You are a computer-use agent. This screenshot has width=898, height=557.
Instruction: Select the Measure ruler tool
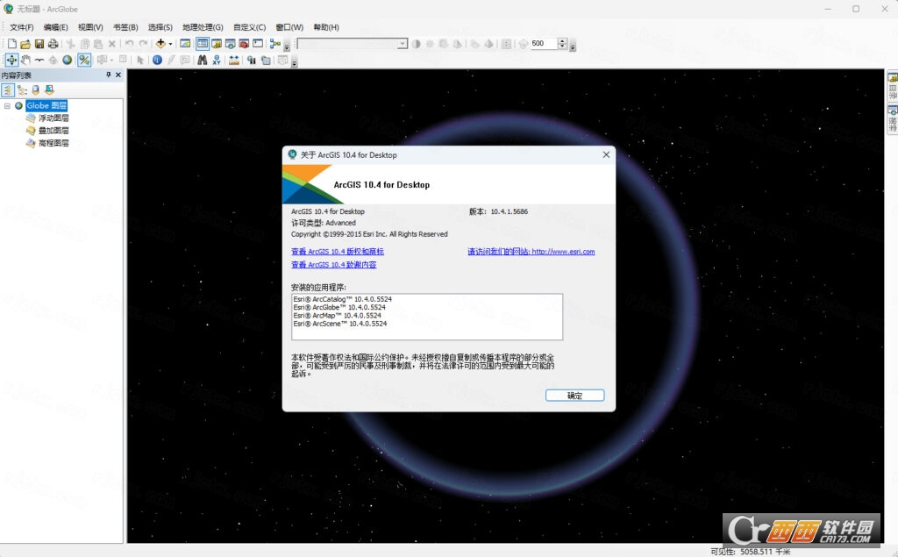[233, 60]
